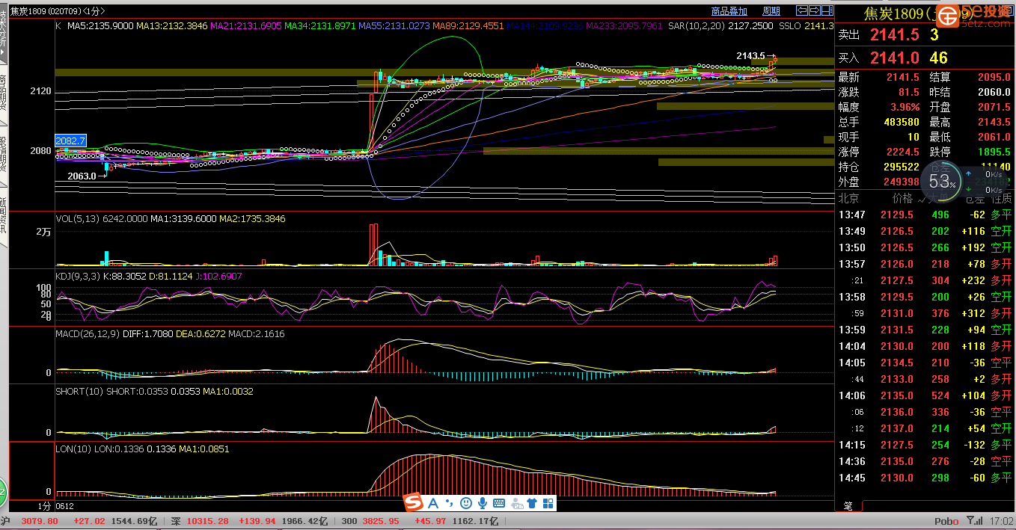This screenshot has height=530, width=1016.
Task: Select the 新闻资讯 side tab
Action: 4,216
